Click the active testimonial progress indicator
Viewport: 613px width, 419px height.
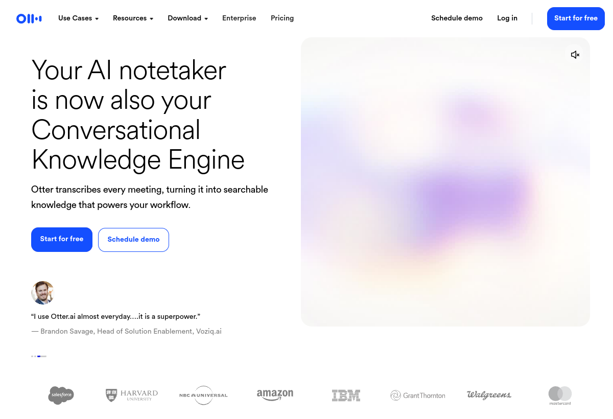[42, 356]
